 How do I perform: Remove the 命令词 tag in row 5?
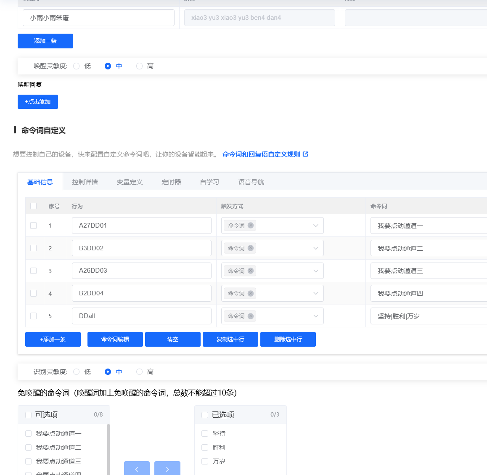(x=251, y=316)
